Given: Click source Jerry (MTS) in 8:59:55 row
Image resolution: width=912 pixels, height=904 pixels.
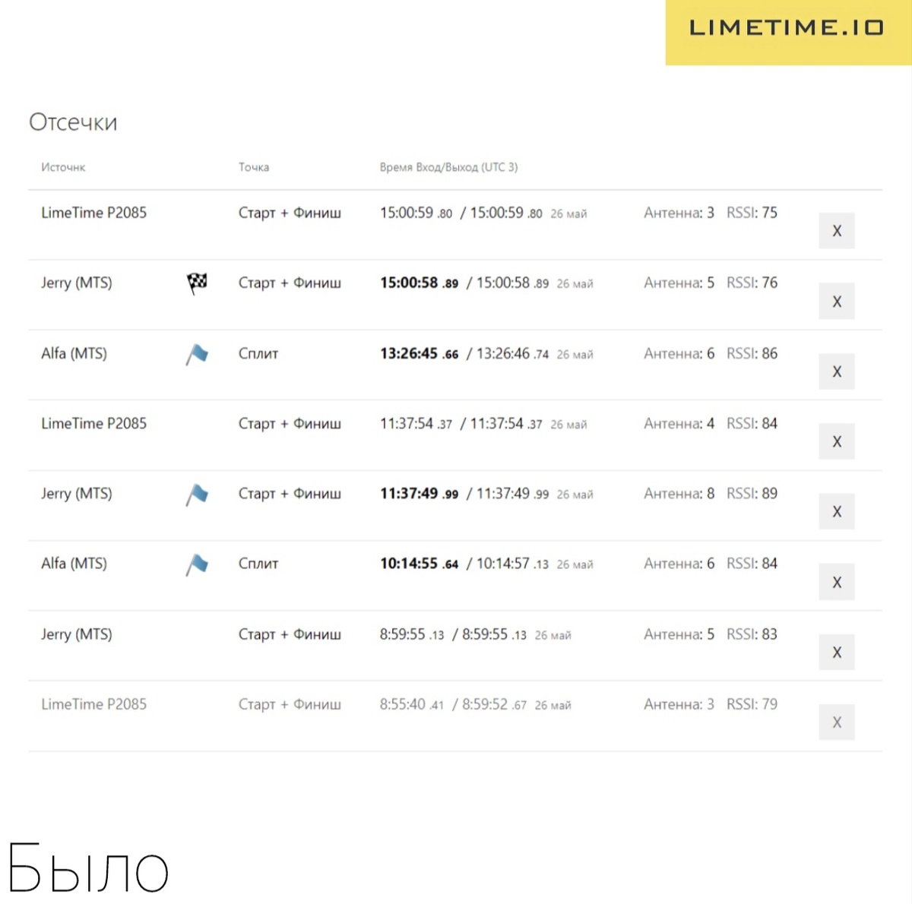Looking at the screenshot, I should 77,634.
